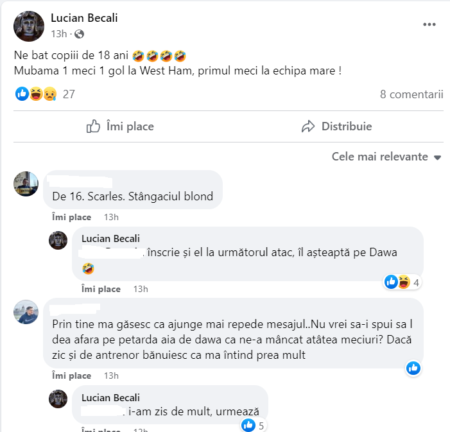Click the like reaction on the 'Prin tine' comment
450x432 pixels.
click(413, 368)
